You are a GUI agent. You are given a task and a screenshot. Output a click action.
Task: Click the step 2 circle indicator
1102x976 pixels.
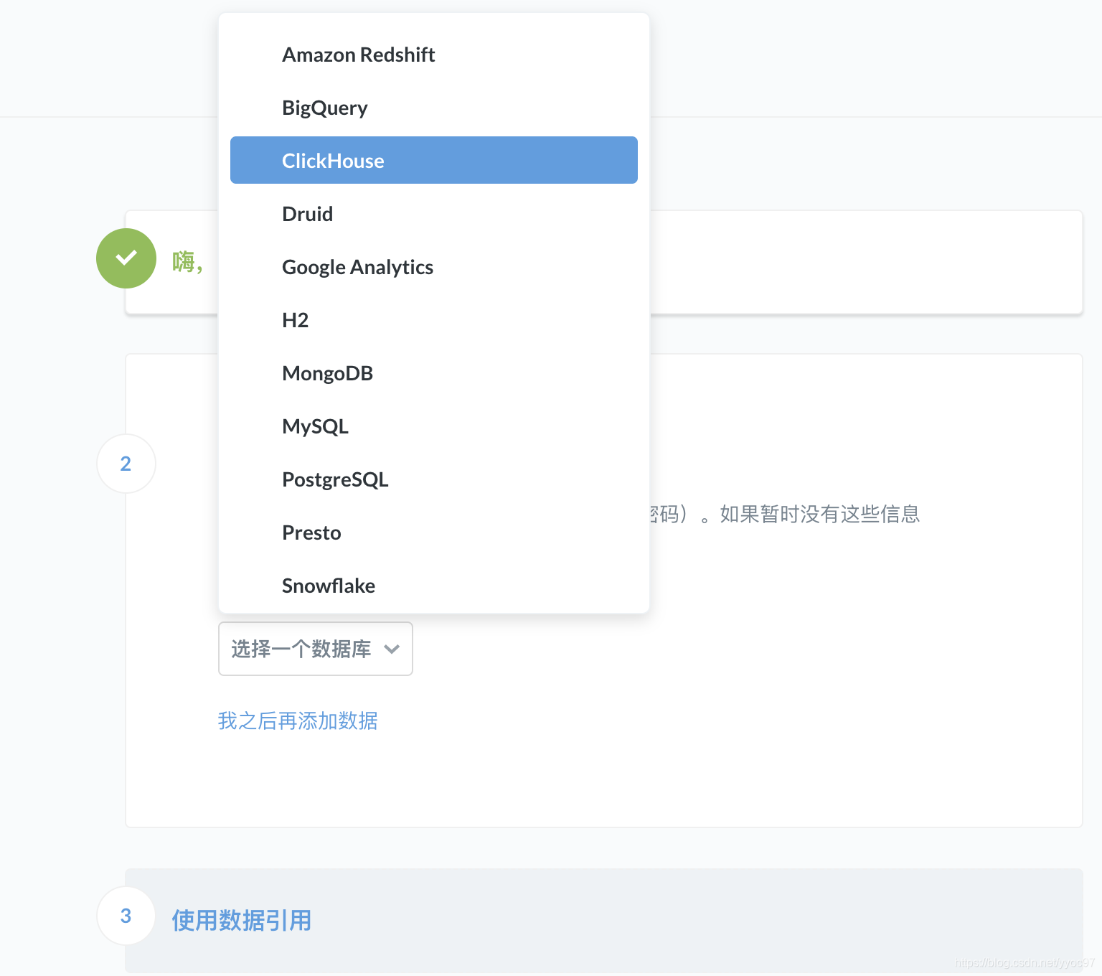[x=126, y=464]
